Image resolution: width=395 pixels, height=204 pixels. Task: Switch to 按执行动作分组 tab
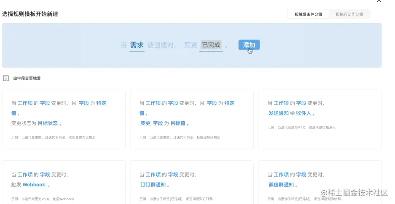point(349,14)
